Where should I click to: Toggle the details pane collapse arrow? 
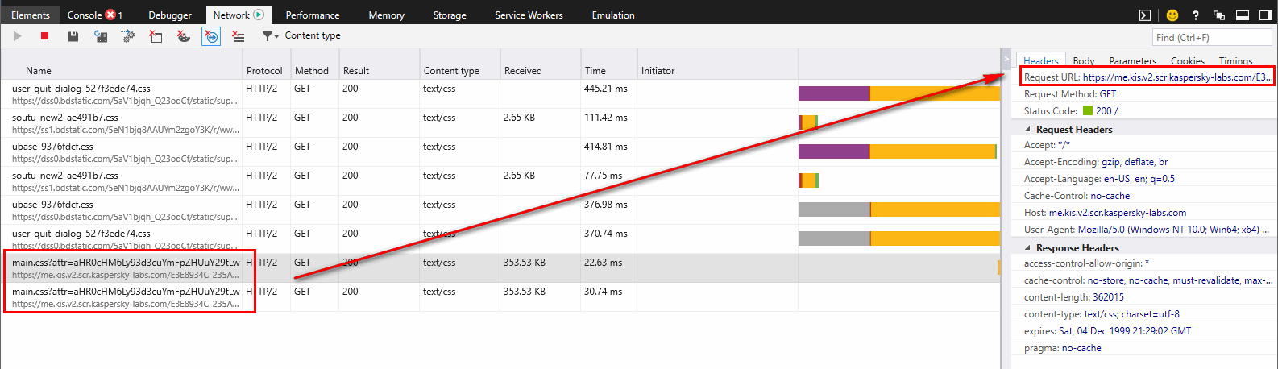1006,59
